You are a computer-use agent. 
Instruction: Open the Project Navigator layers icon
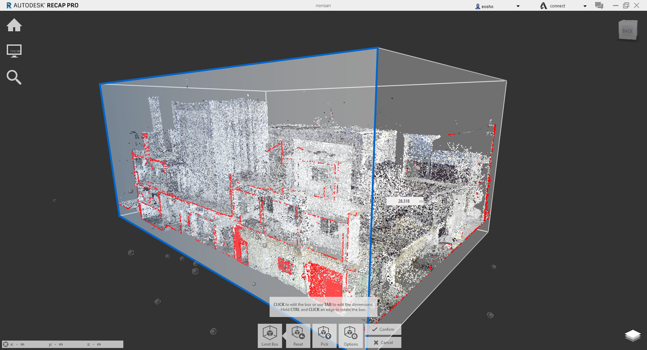(x=633, y=335)
